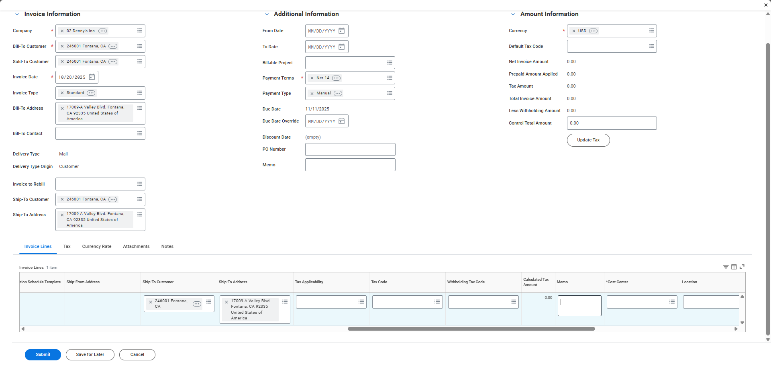Screen dimensions: 771x366
Task: Collapse the Invoice Information section
Action: (17, 14)
